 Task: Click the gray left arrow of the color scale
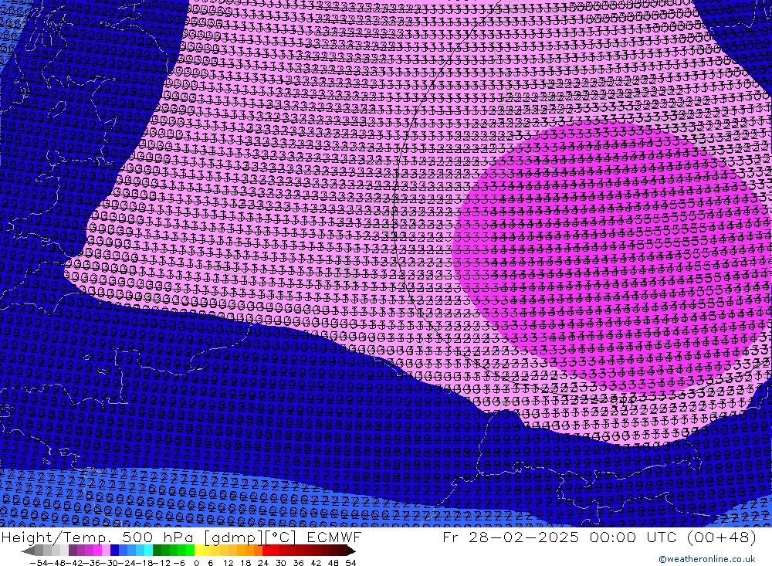(28, 551)
